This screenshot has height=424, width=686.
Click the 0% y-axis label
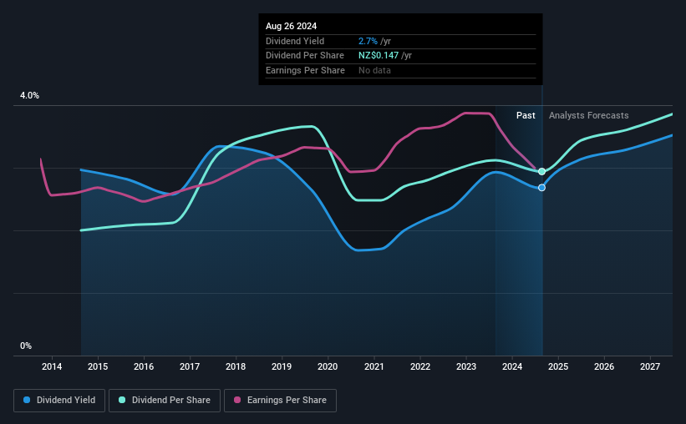pos(26,346)
